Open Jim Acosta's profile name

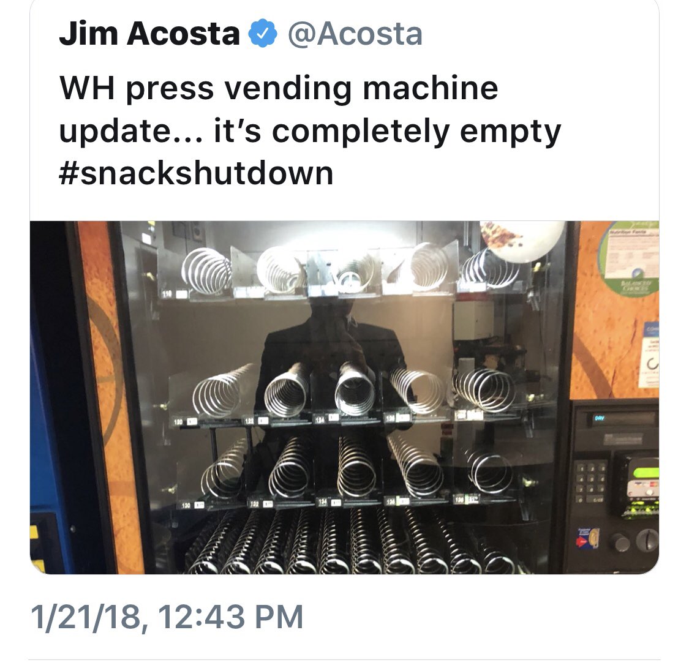pos(149,34)
